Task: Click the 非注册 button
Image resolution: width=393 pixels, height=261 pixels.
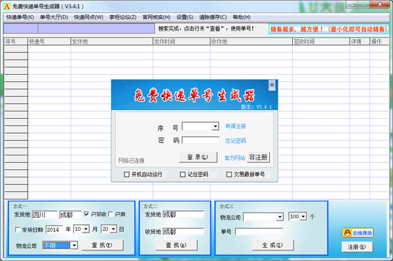Action: 259,157
